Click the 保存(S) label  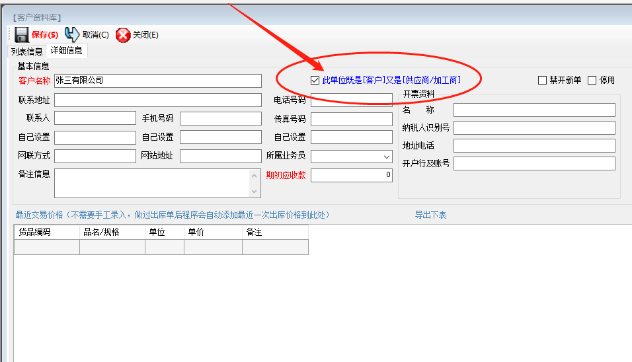pos(45,35)
